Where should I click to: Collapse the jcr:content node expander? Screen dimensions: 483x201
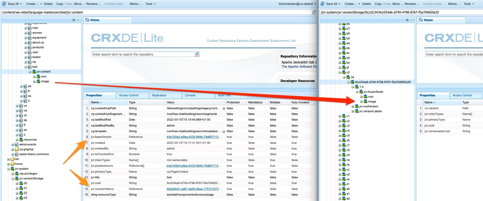[x=30, y=72]
